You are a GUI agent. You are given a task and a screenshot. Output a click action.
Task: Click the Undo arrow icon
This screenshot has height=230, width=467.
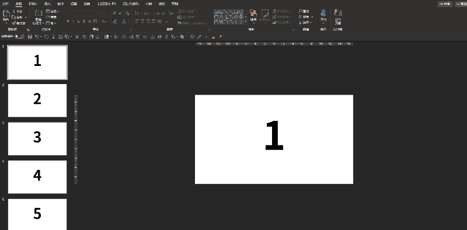pyautogui.click(x=37, y=37)
